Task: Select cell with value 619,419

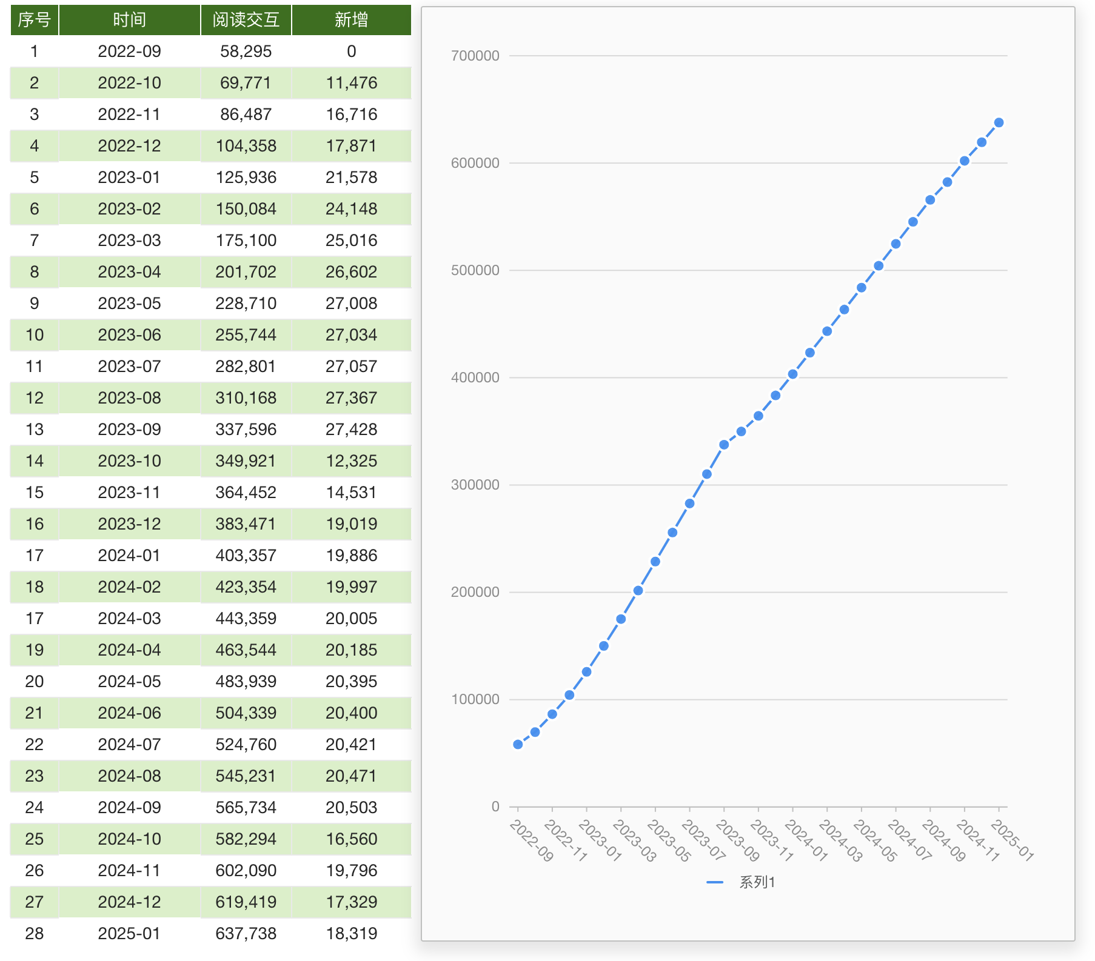Action: (246, 902)
